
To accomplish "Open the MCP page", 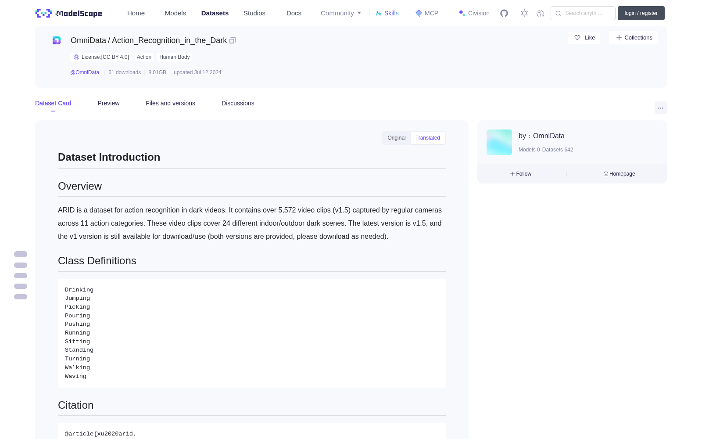I will [427, 13].
